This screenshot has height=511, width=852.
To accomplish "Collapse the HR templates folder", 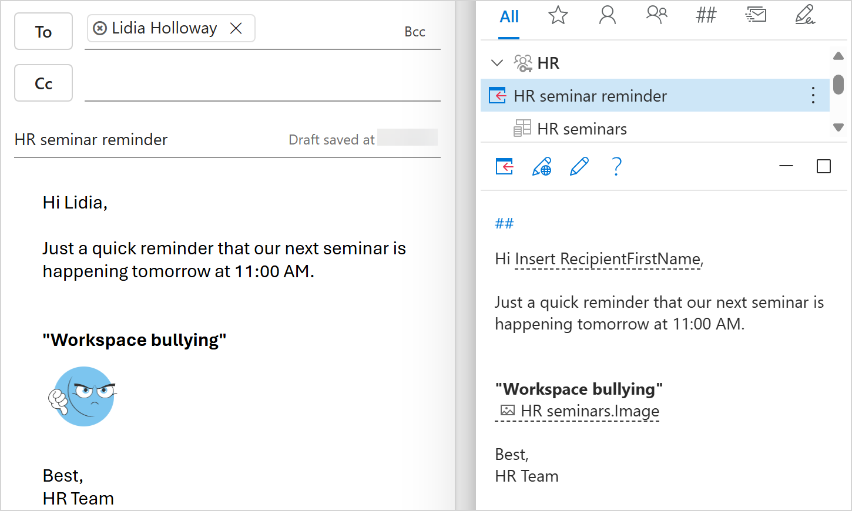I will click(497, 62).
